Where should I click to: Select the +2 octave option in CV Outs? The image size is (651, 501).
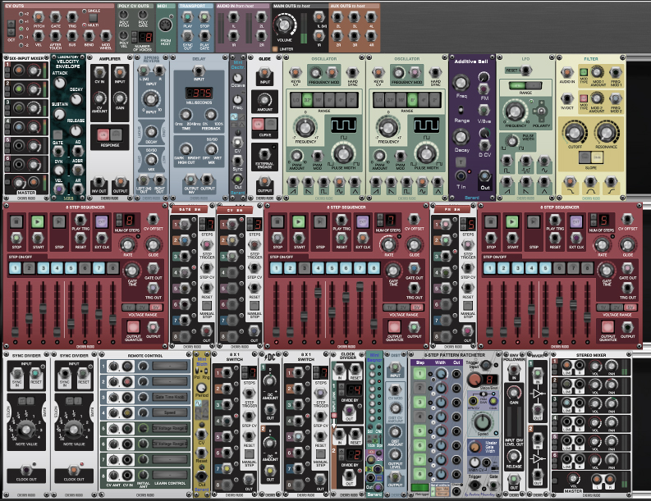tap(21, 14)
